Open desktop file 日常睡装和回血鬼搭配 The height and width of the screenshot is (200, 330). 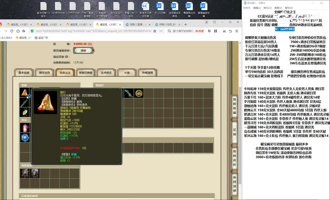pos(102,10)
